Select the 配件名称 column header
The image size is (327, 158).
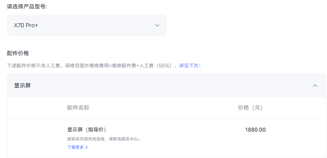tap(78, 108)
